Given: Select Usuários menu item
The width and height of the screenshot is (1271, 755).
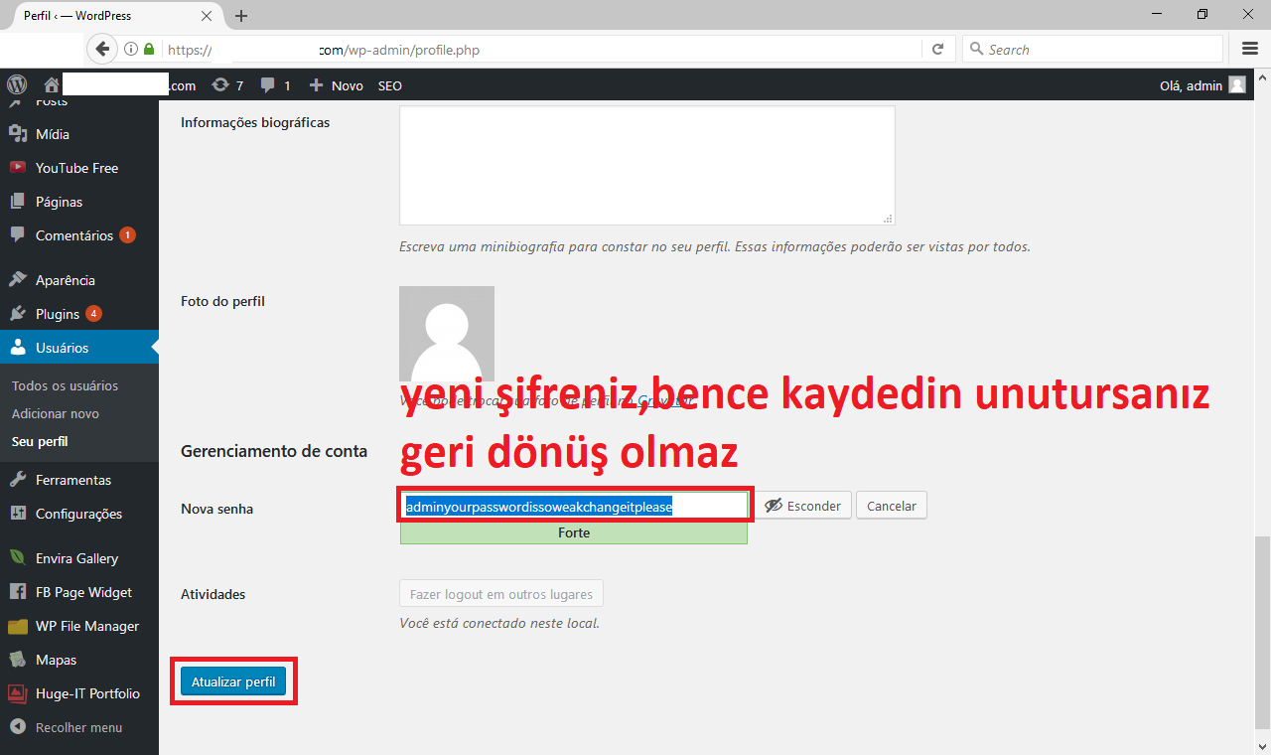Looking at the screenshot, I should tap(79, 348).
